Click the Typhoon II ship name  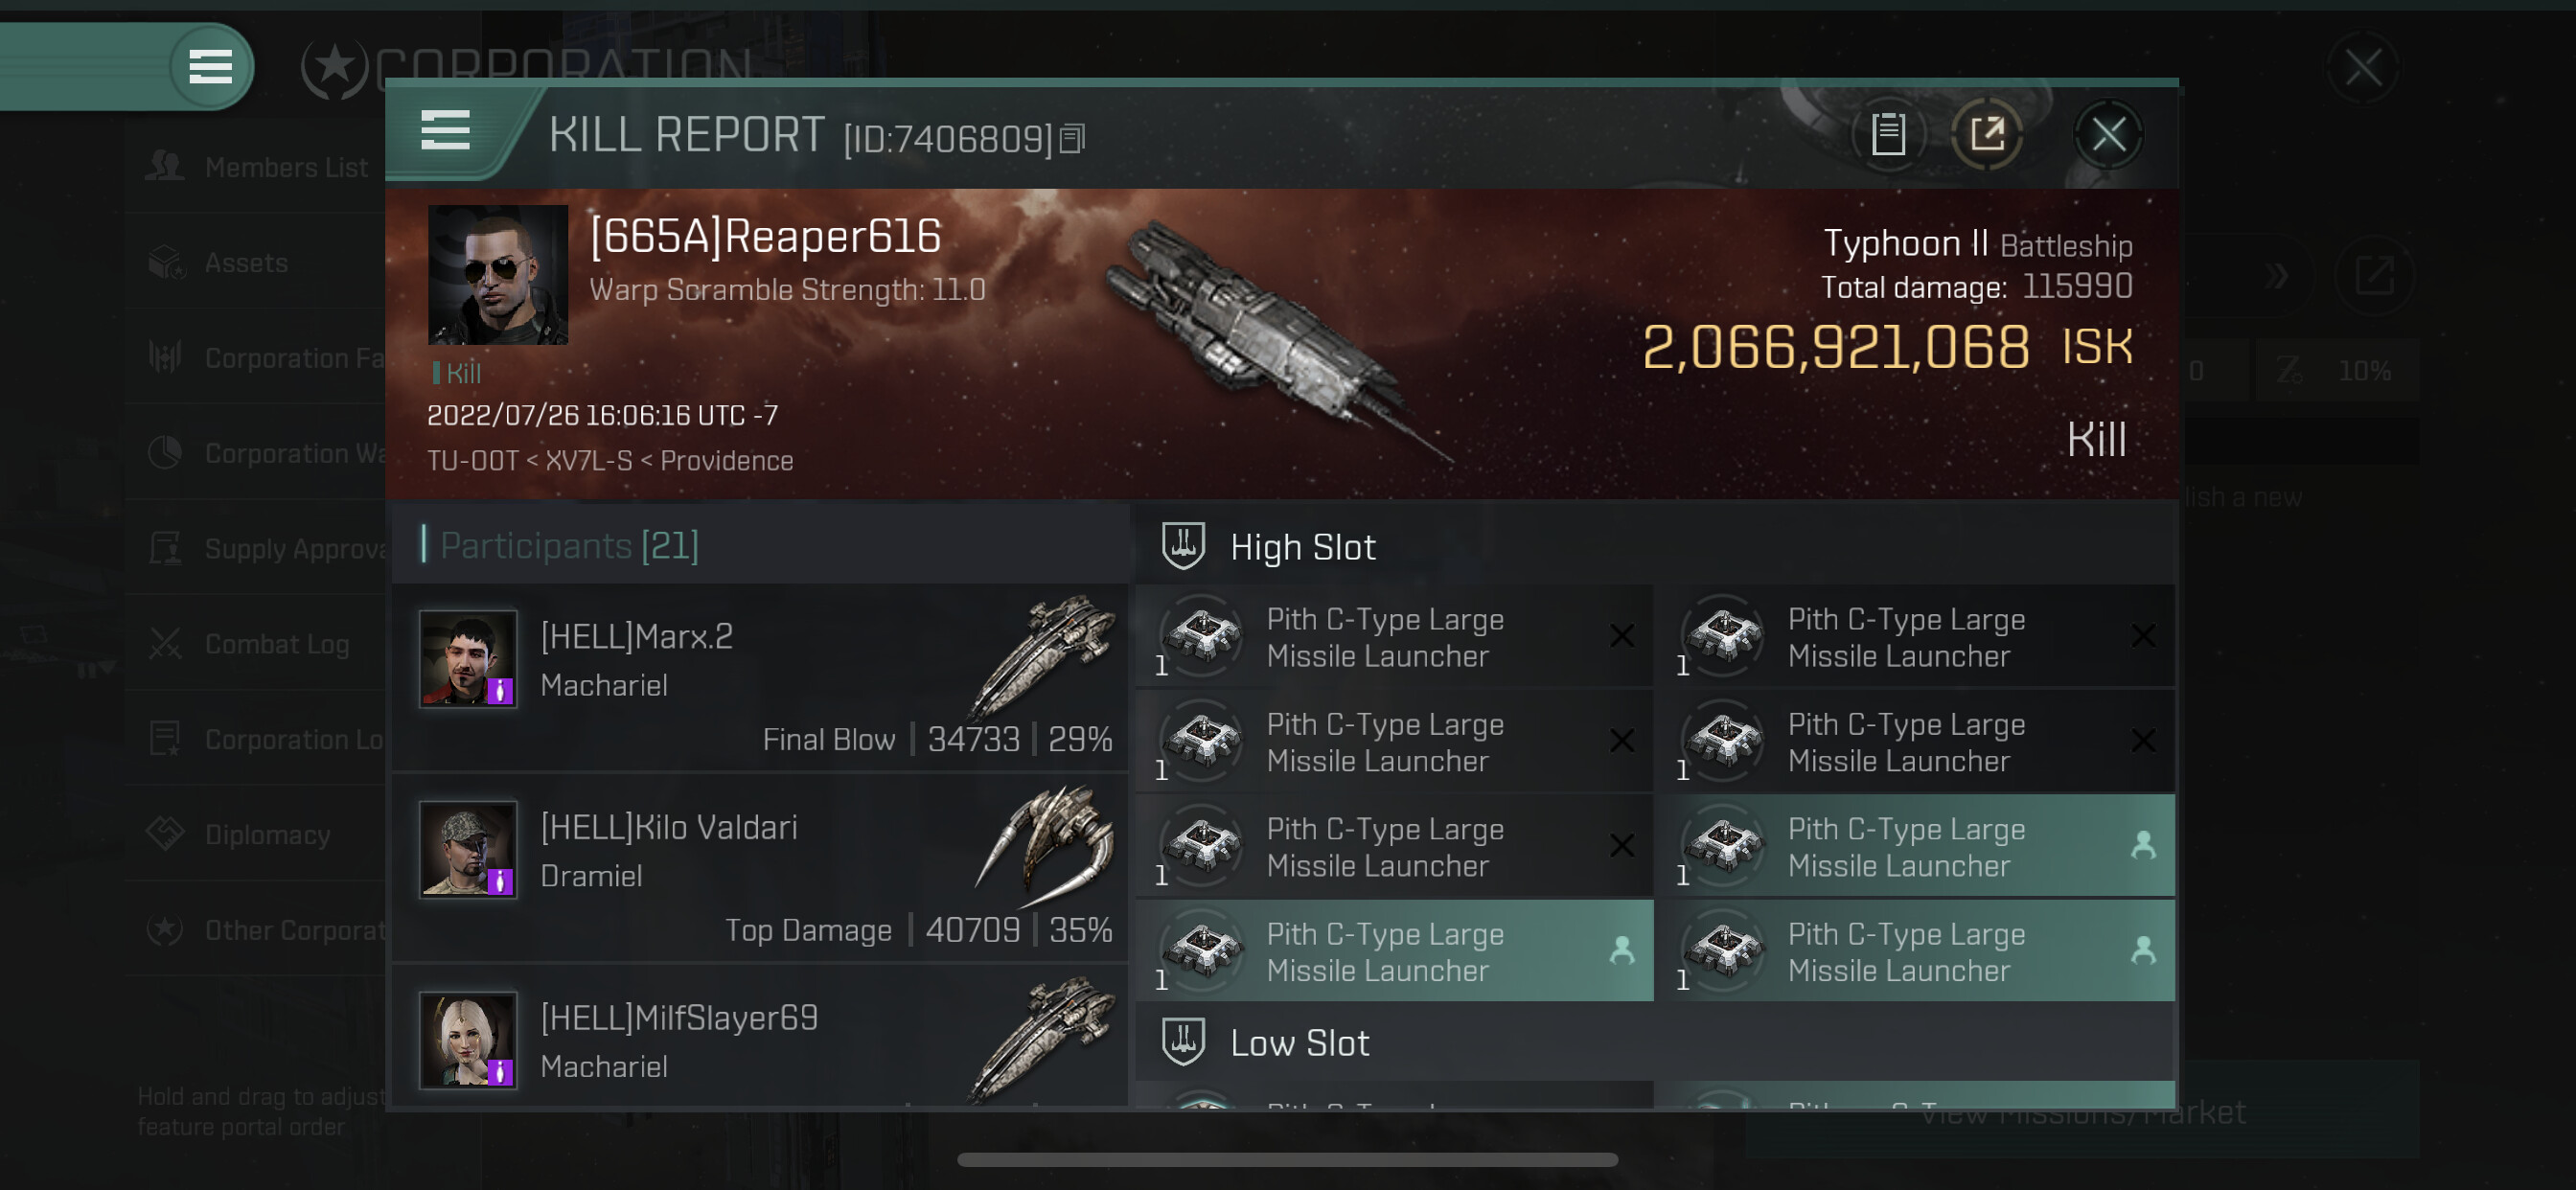tap(1905, 243)
